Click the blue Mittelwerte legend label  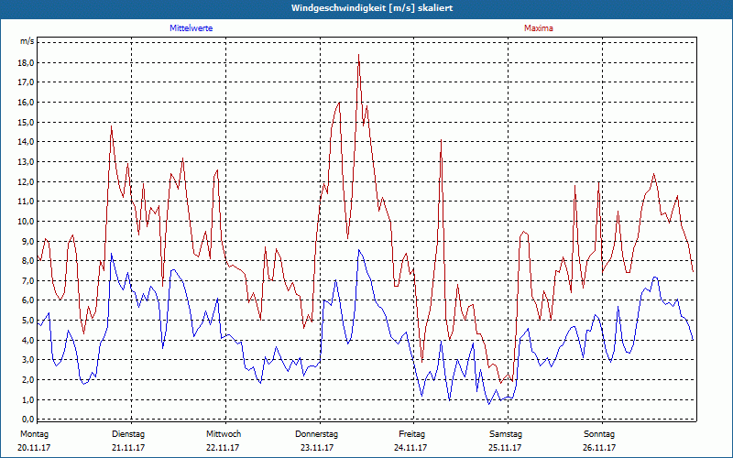[x=191, y=28]
